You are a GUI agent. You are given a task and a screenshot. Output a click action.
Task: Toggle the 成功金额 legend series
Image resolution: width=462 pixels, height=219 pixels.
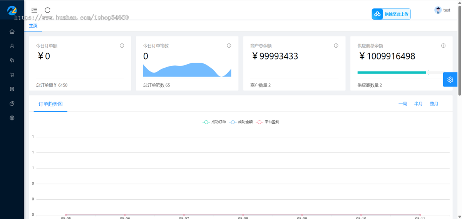[241, 122]
